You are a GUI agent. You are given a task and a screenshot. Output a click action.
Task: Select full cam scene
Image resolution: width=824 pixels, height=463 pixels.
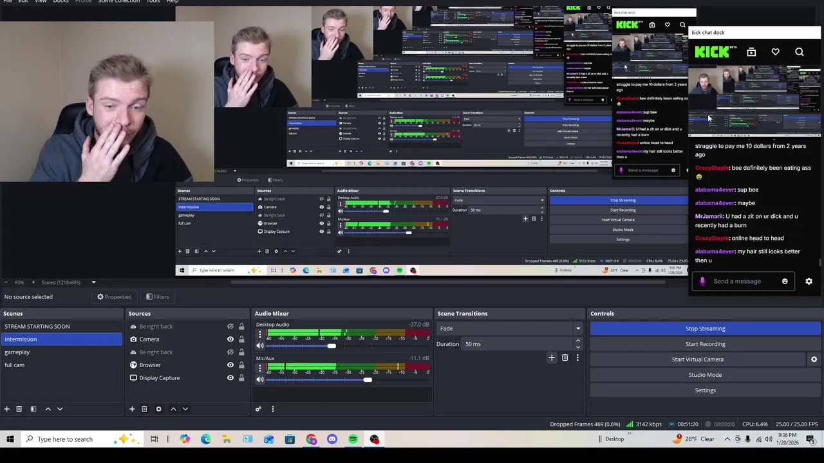(61, 365)
